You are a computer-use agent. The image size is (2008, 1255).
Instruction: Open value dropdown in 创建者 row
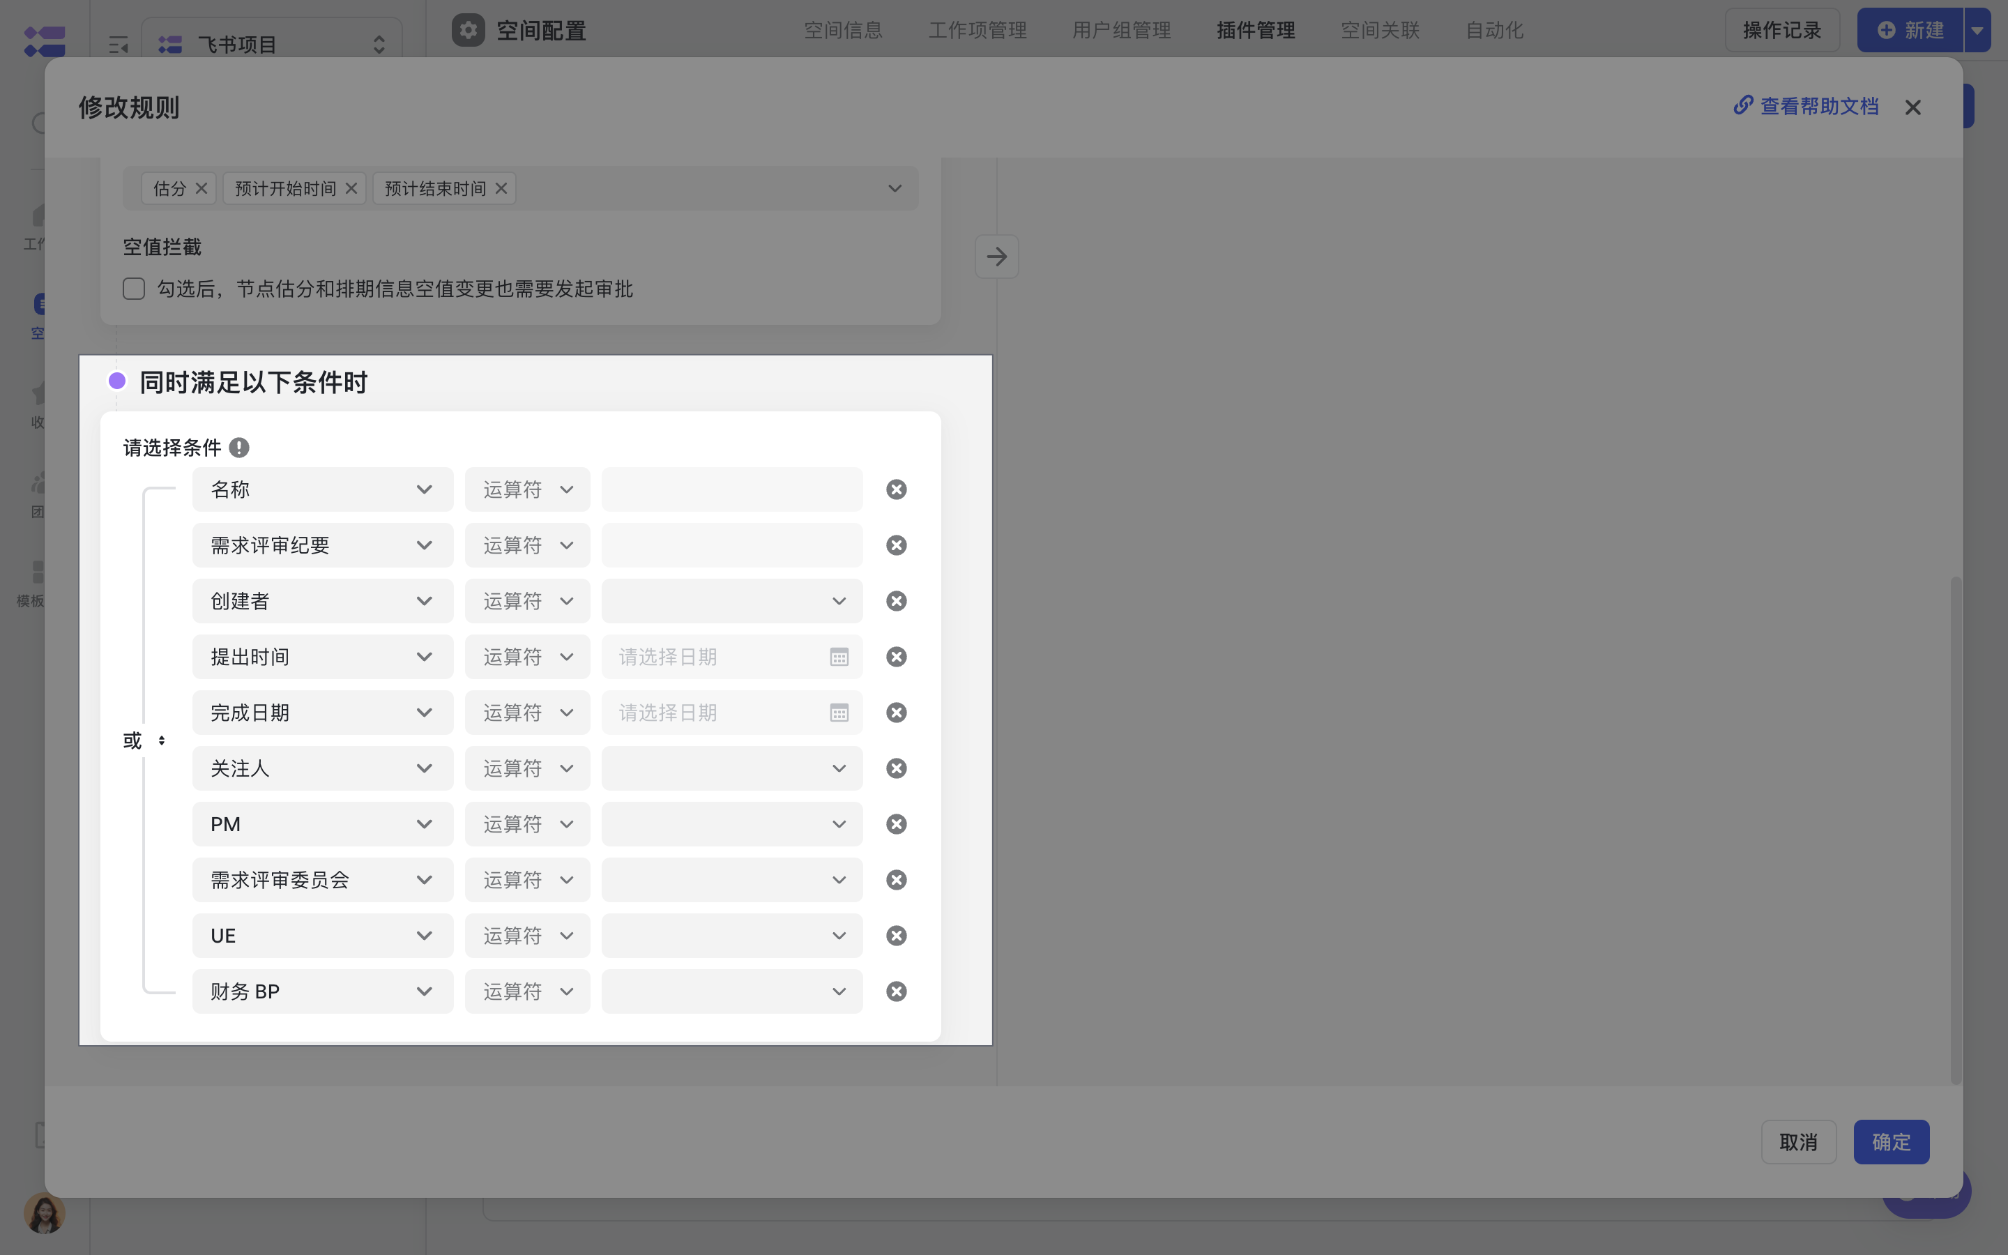(x=732, y=601)
